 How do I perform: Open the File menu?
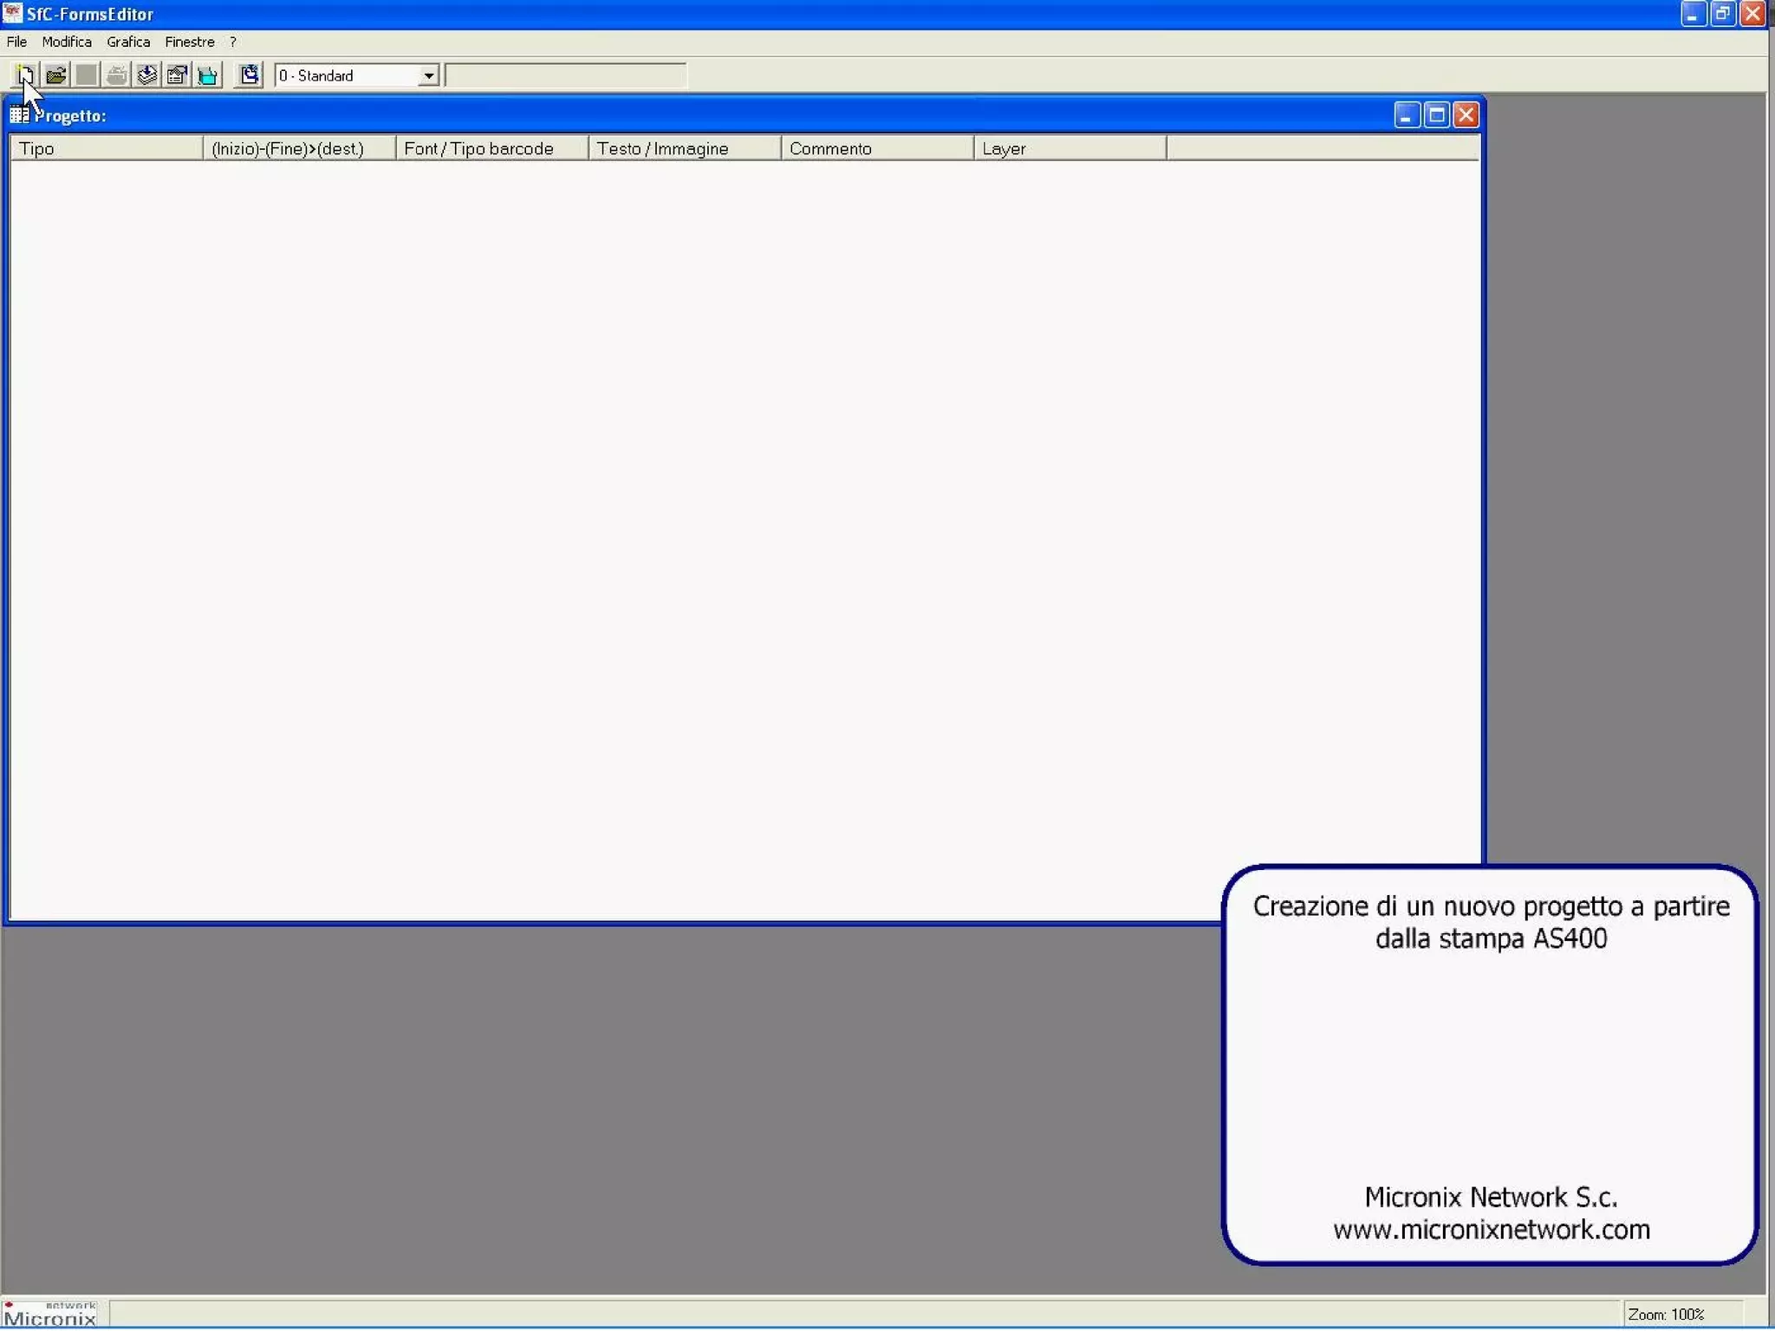click(x=16, y=42)
